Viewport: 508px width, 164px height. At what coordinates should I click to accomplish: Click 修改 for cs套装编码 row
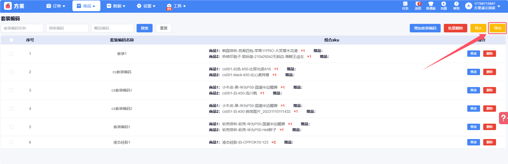(474, 72)
